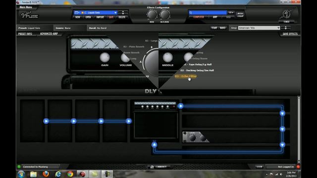The height and width of the screenshot is (178, 317).
Task: Turn the VOLUME knob on the amp
Action: click(125, 58)
